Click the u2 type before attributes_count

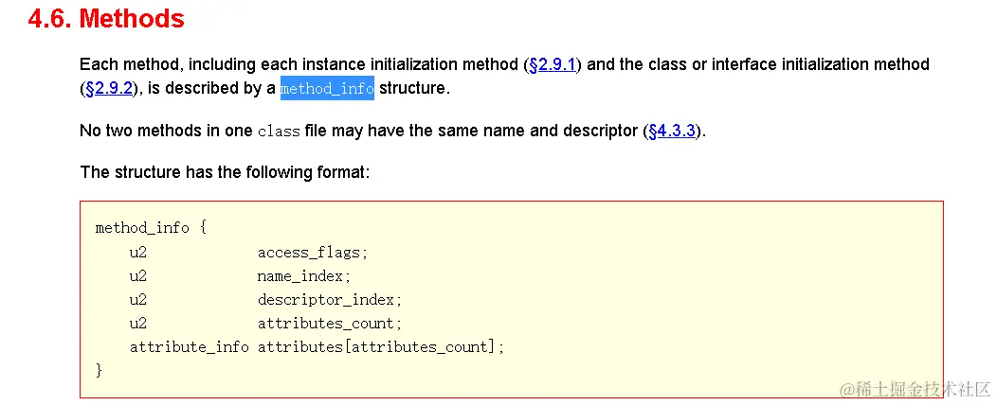(x=138, y=323)
